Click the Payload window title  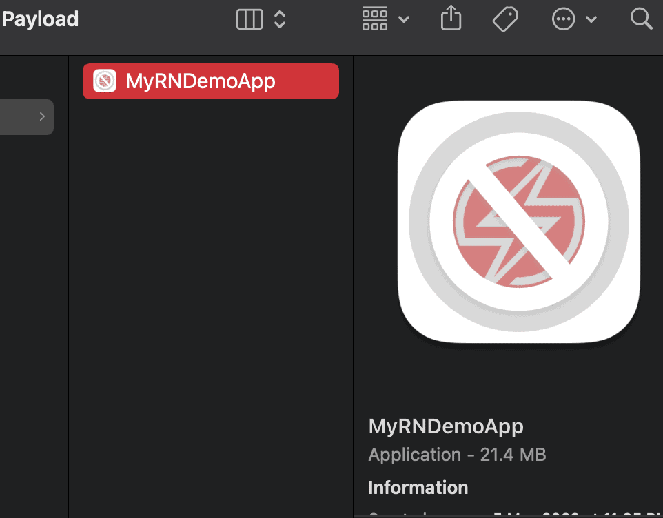coord(40,19)
